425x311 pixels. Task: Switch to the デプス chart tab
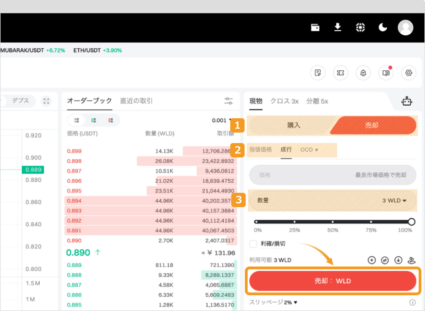coord(20,101)
